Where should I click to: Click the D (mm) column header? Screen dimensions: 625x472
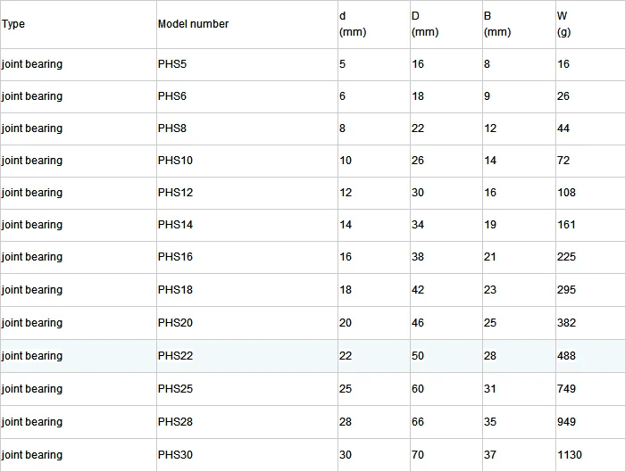pos(425,24)
